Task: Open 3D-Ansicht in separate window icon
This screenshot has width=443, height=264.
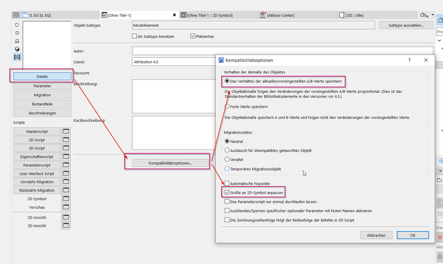Action: (x=66, y=226)
